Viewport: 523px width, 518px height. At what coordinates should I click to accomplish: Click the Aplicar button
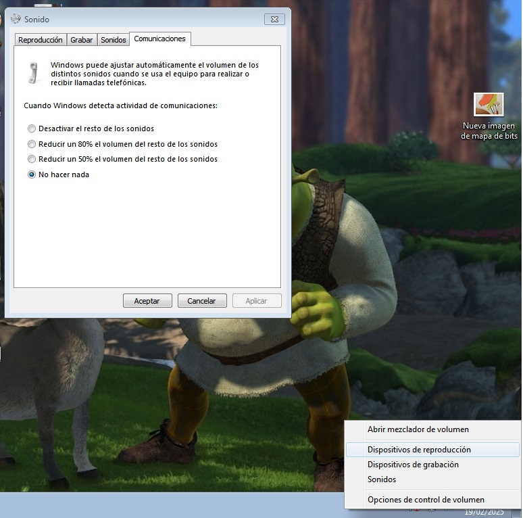point(257,301)
